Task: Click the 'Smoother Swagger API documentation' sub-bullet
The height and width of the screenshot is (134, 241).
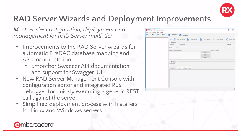Action: click(x=80, y=69)
